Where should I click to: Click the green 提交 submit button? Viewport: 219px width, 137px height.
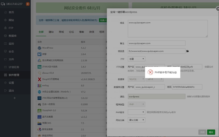pyautogui.click(x=211, y=132)
